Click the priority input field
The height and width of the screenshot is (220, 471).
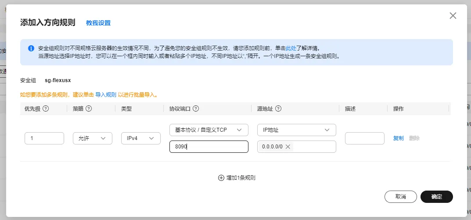click(44, 138)
